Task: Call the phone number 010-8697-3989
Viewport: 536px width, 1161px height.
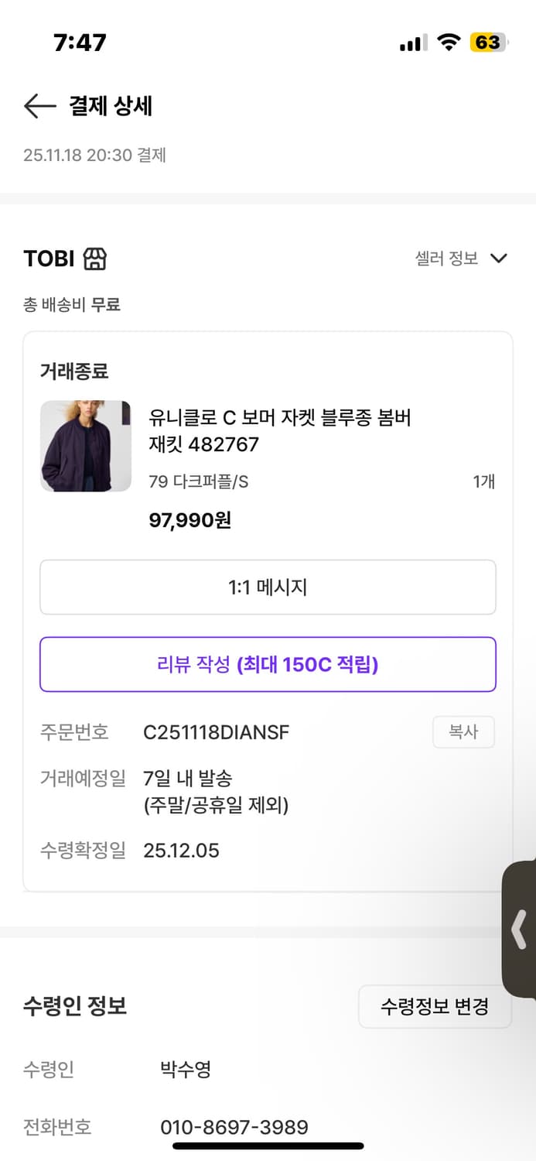Action: coord(234,1127)
